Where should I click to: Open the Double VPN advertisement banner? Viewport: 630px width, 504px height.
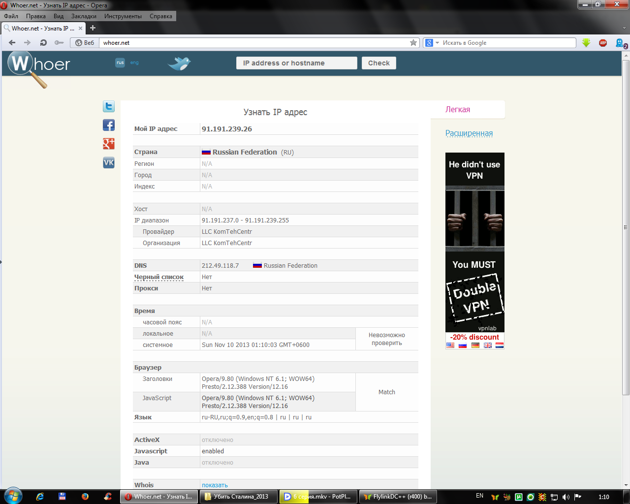tap(475, 251)
